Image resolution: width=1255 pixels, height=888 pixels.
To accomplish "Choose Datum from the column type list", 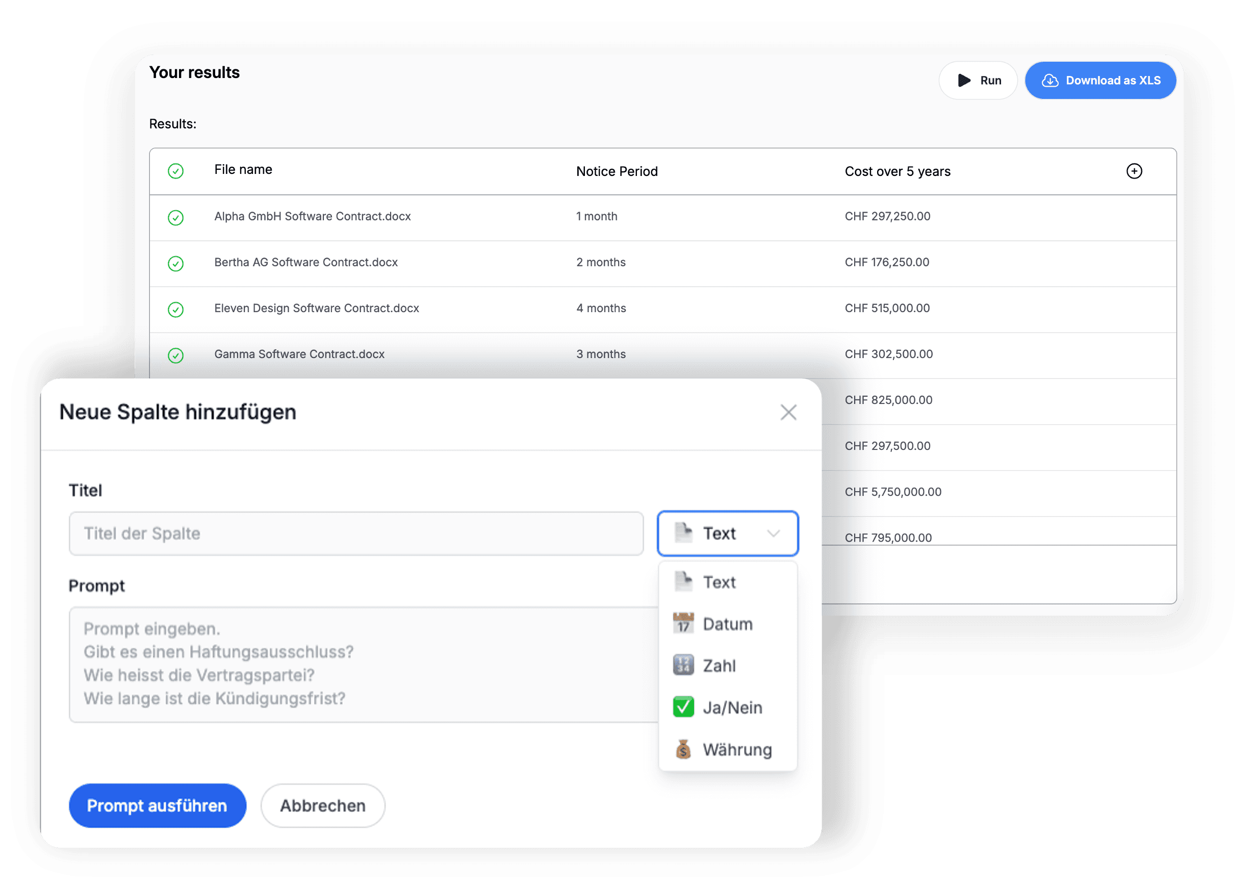I will pyautogui.click(x=727, y=624).
